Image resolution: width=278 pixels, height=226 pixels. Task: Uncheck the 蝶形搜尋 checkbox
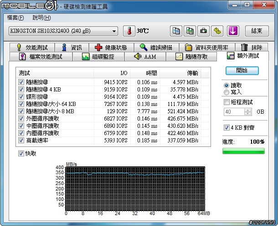[x=21, y=96]
